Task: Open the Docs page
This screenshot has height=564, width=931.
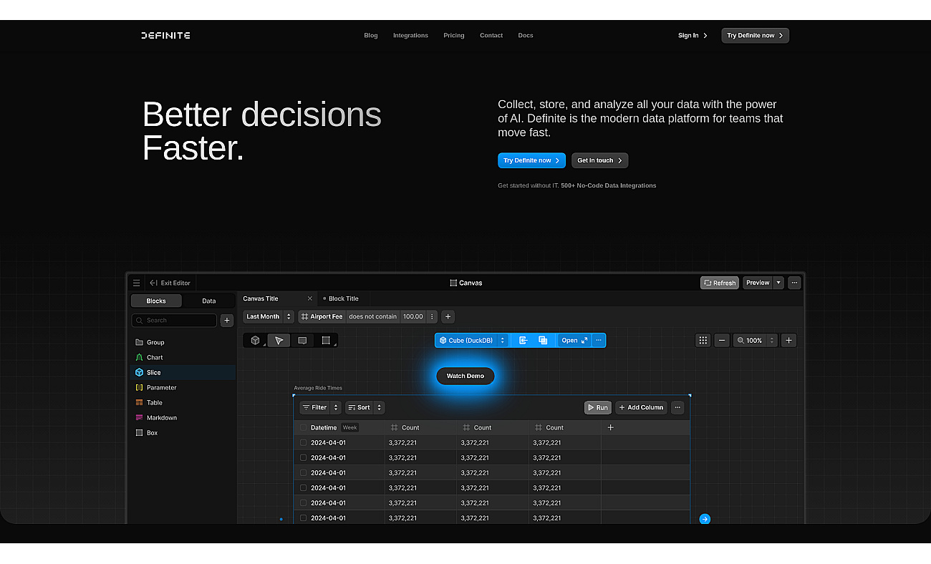Action: click(526, 35)
